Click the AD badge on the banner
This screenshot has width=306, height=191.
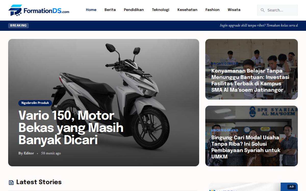tap(291, 187)
